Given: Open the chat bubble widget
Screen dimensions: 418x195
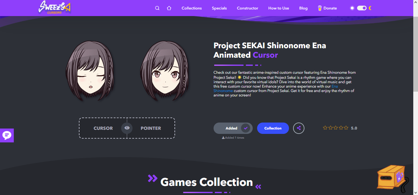Looking at the screenshot, I should tap(7, 135).
